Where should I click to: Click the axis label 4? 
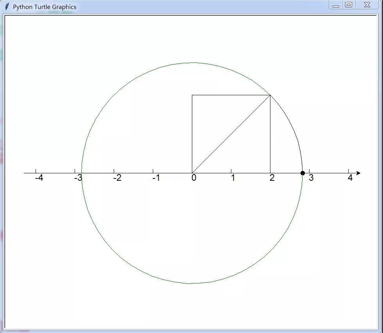pyautogui.click(x=350, y=178)
